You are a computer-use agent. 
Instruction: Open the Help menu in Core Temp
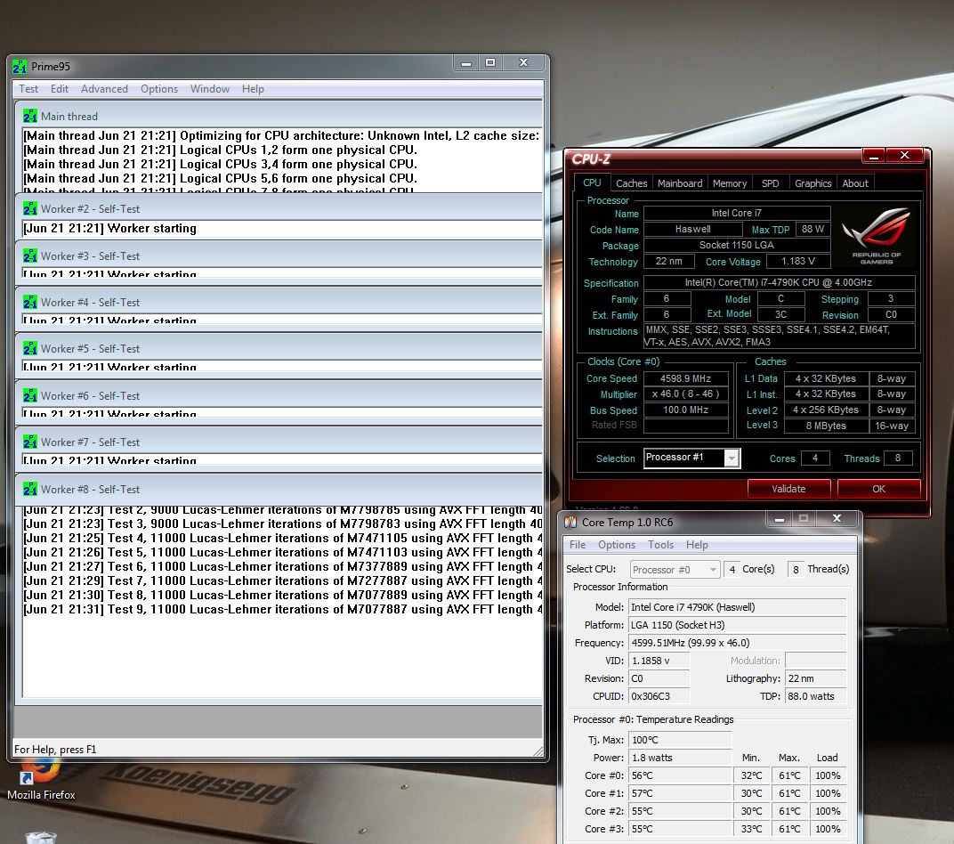(x=697, y=545)
